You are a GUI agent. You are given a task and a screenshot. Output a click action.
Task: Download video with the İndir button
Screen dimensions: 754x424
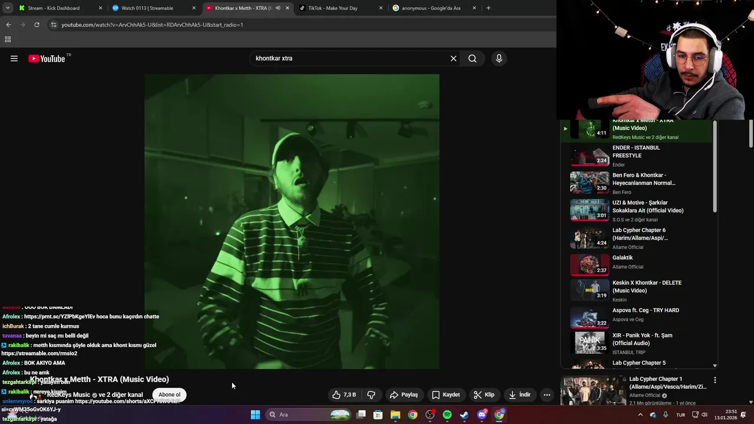click(x=520, y=395)
